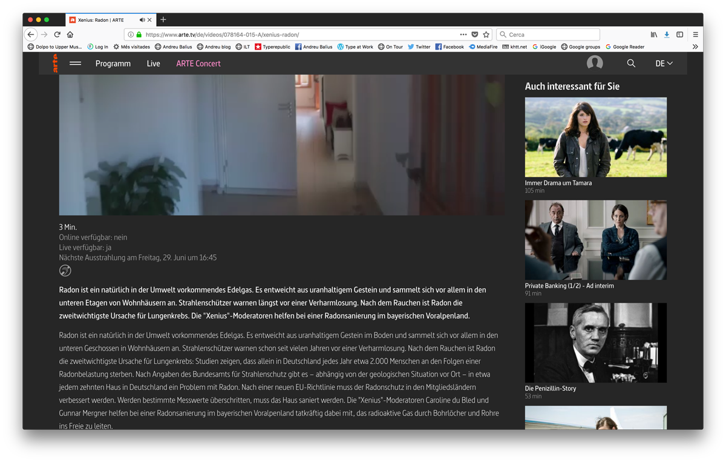The width and height of the screenshot is (726, 462).
Task: Open the Typerepublic bookmark
Action: [272, 47]
